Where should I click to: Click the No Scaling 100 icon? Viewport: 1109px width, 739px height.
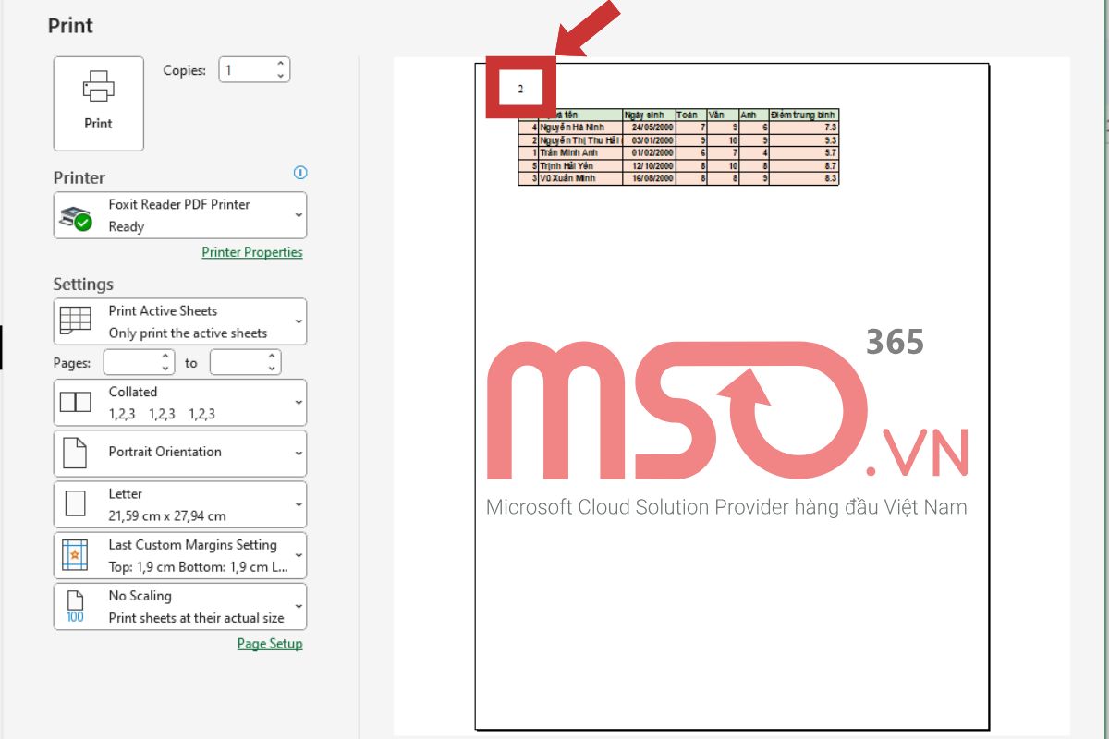click(x=75, y=606)
